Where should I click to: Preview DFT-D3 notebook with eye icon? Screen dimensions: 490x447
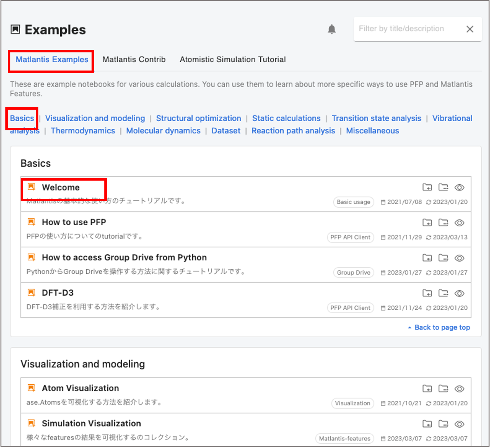459,293
